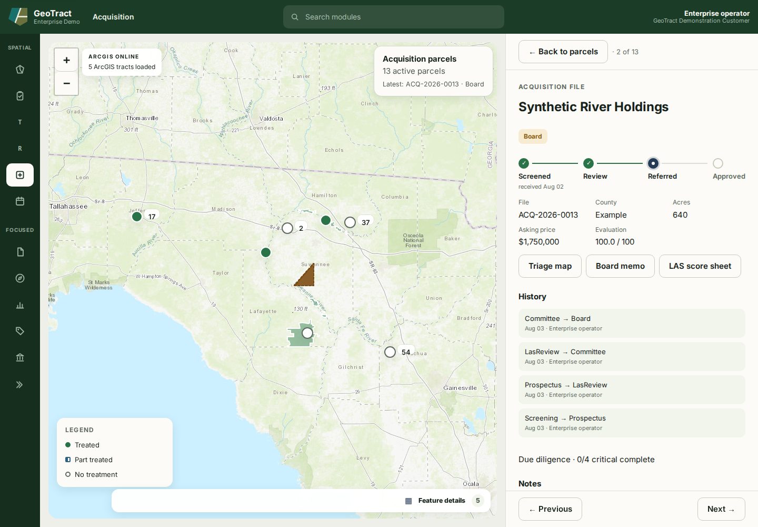The width and height of the screenshot is (758, 527).
Task: Click the Notes heading
Action: point(530,484)
